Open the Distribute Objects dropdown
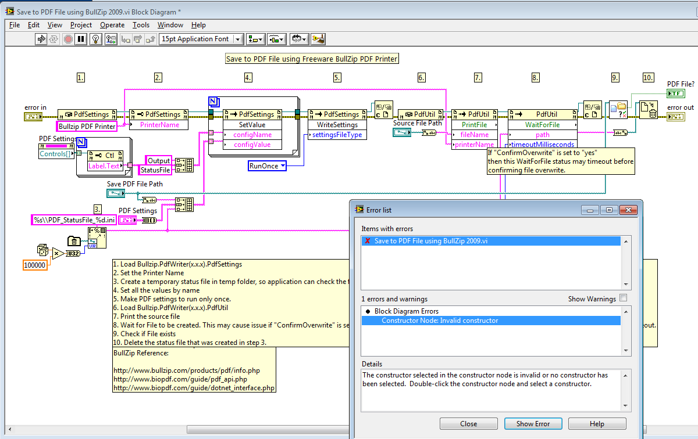This screenshot has height=439, width=698. click(x=276, y=39)
